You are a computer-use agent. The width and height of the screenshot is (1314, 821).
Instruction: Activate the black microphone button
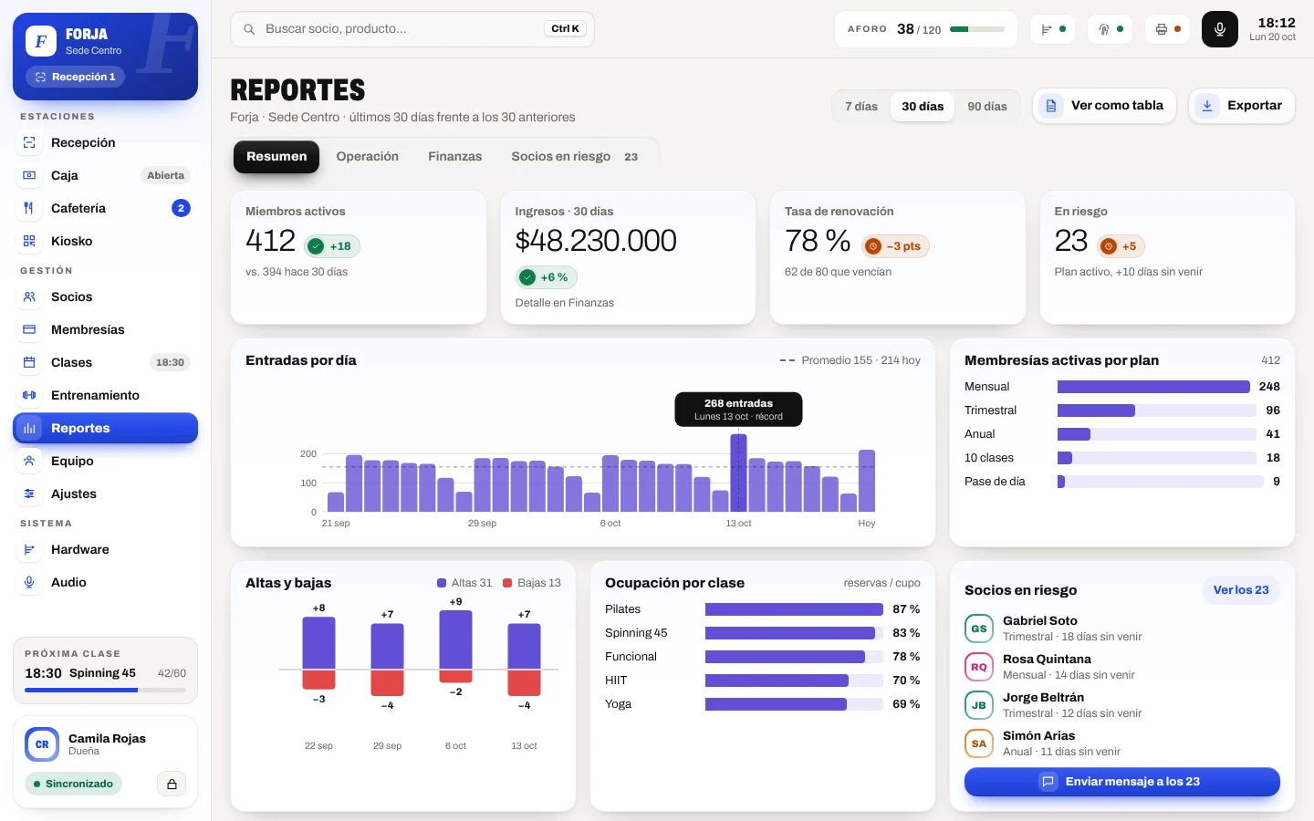tap(1219, 29)
